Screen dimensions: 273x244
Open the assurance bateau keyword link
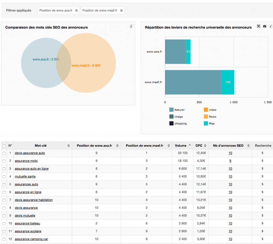27,223
